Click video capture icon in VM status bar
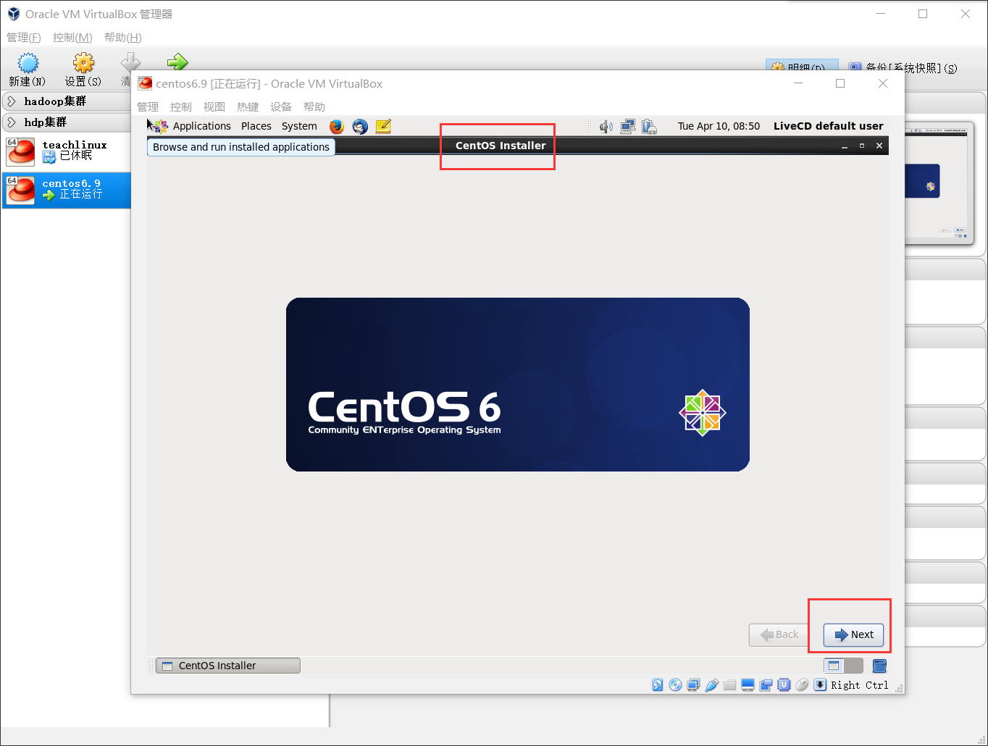Viewport: 988px width, 746px height. click(766, 685)
